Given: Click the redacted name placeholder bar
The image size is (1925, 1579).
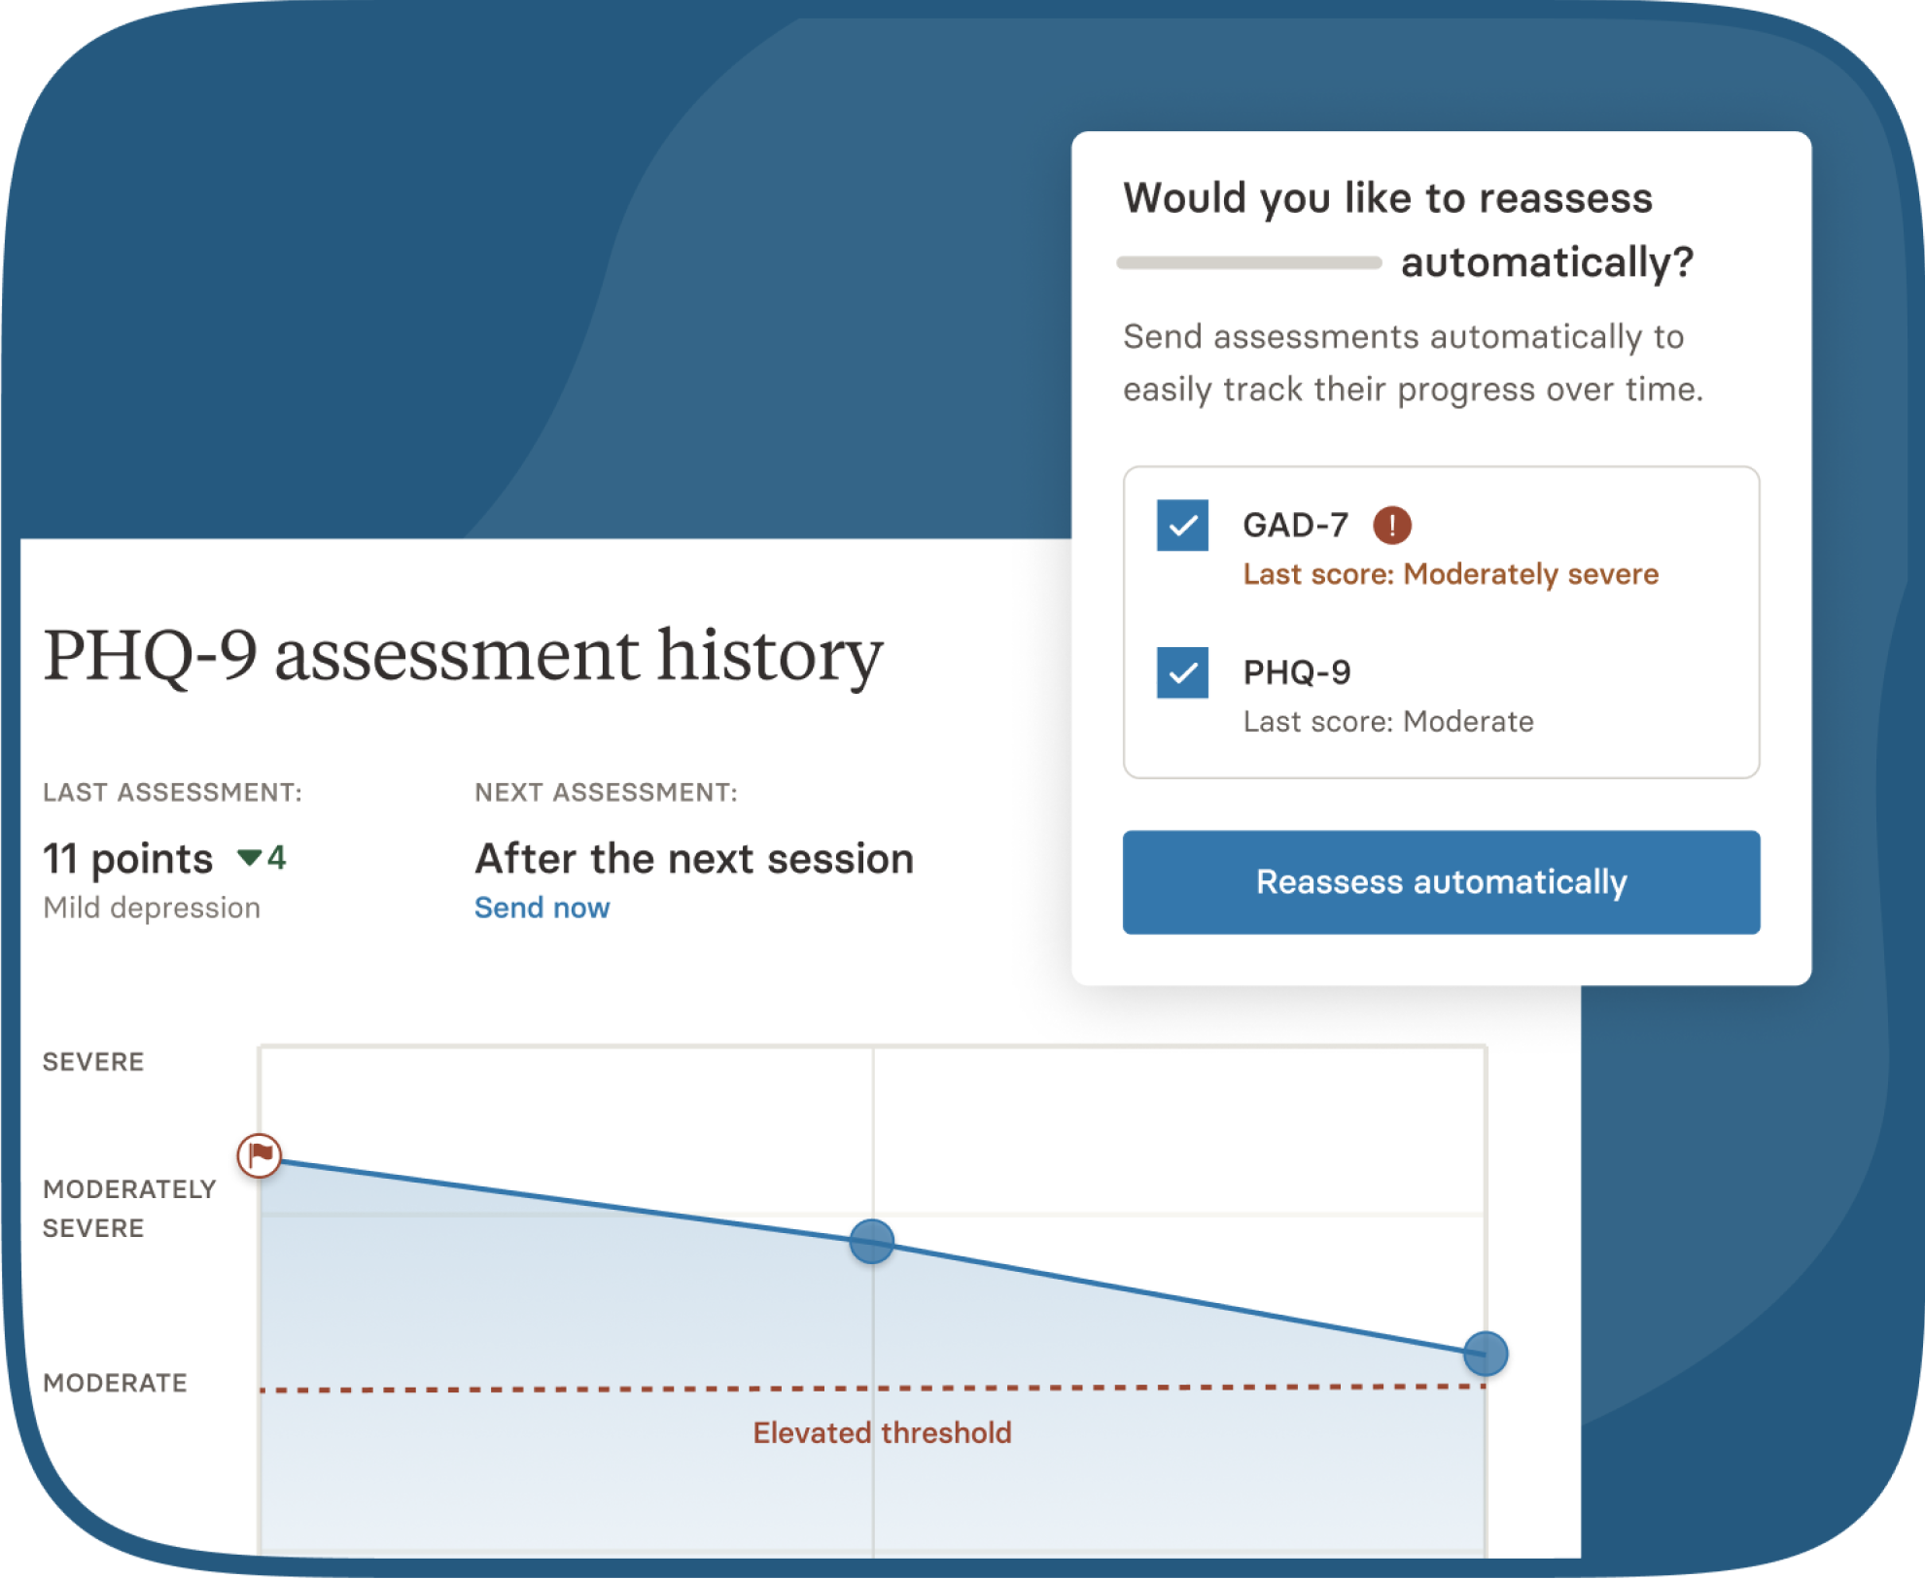Looking at the screenshot, I should pyautogui.click(x=1249, y=262).
